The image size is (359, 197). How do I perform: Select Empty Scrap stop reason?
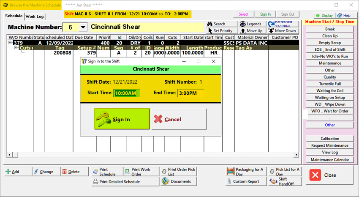click(x=330, y=43)
